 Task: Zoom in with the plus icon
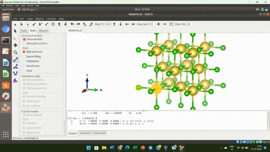pyautogui.click(x=159, y=24)
